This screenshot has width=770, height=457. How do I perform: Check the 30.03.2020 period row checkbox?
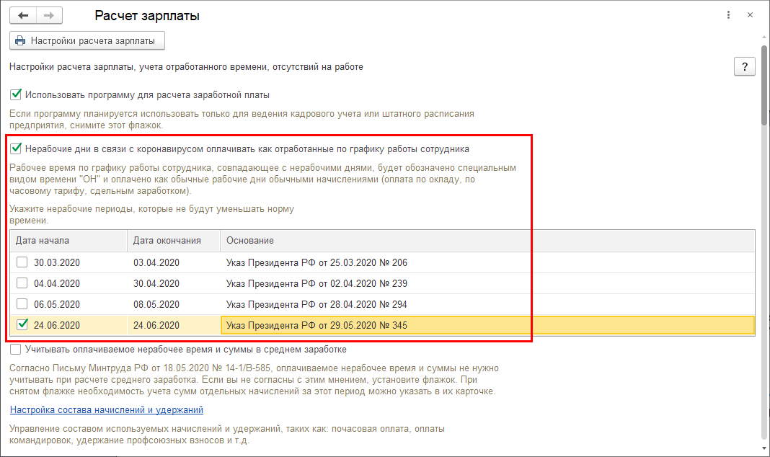click(22, 262)
